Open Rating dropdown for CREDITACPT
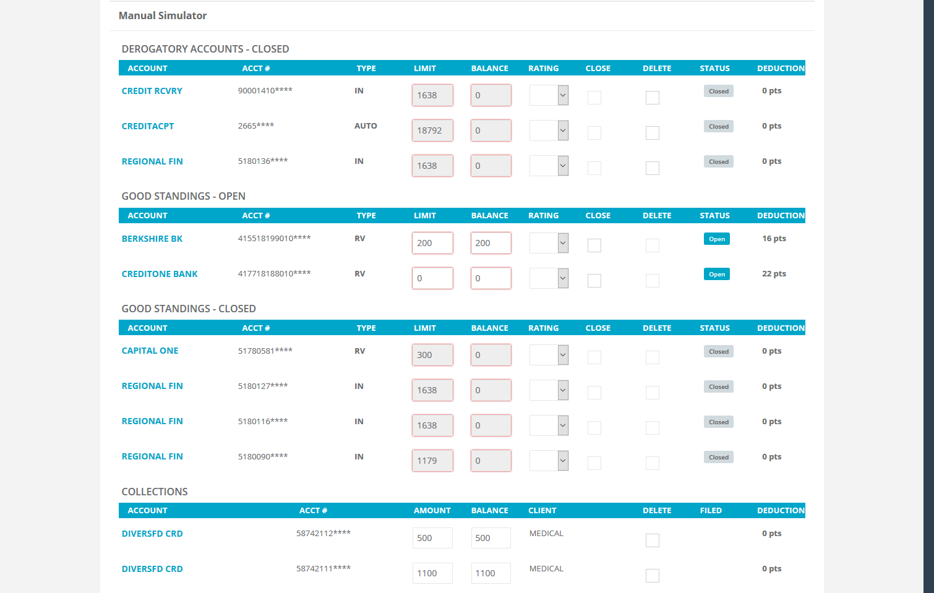The image size is (934, 593). click(x=549, y=130)
